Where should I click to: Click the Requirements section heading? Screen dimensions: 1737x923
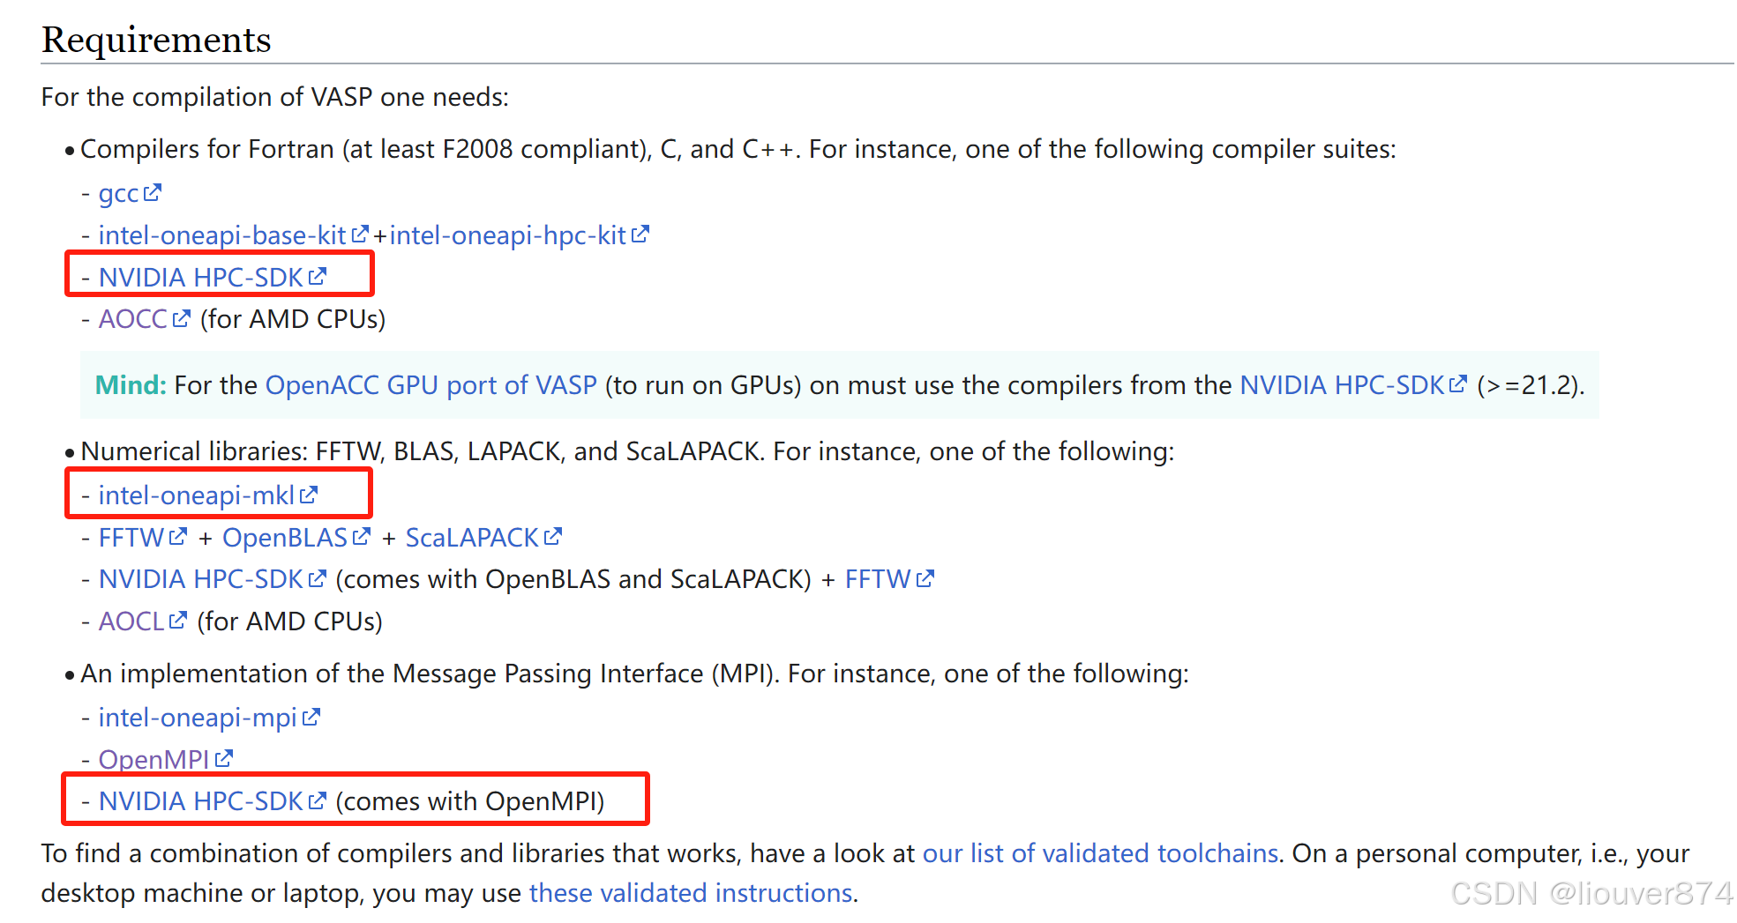[156, 40]
